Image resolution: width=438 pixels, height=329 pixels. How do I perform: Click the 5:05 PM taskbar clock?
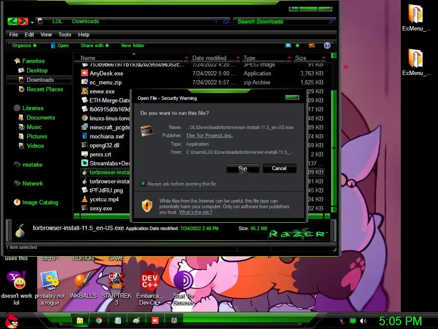(x=400, y=321)
